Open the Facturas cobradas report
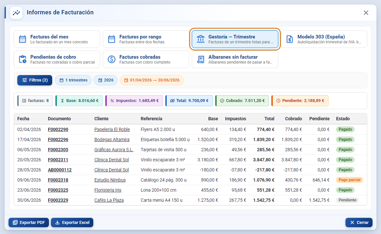The height and width of the screenshot is (234, 381). click(x=146, y=59)
